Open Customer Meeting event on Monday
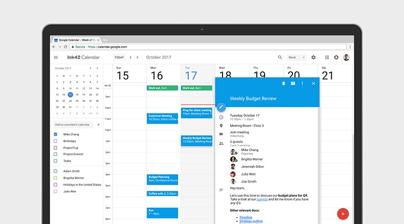 click(162, 119)
